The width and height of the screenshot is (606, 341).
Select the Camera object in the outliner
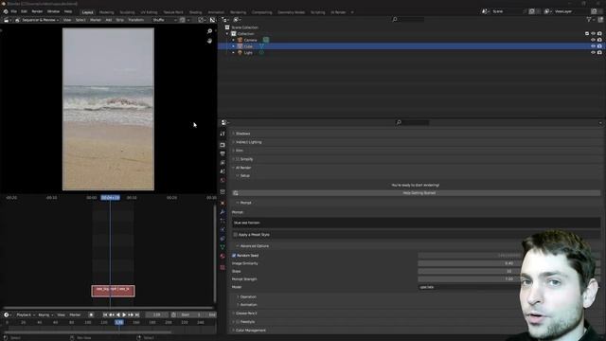pyautogui.click(x=250, y=40)
